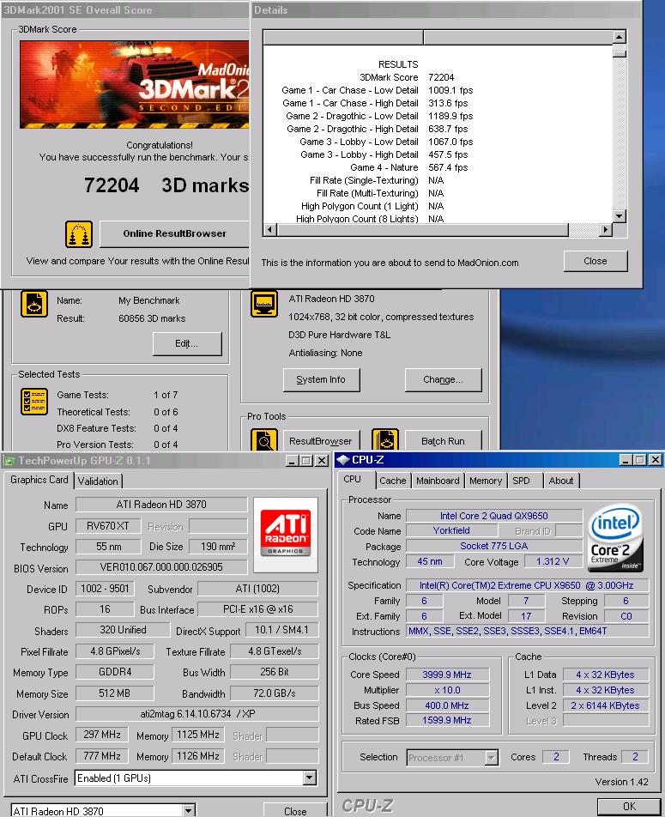Screen dimensions: 665x817
Task: Switch to CPU-Z Cache tab
Action: (392, 481)
